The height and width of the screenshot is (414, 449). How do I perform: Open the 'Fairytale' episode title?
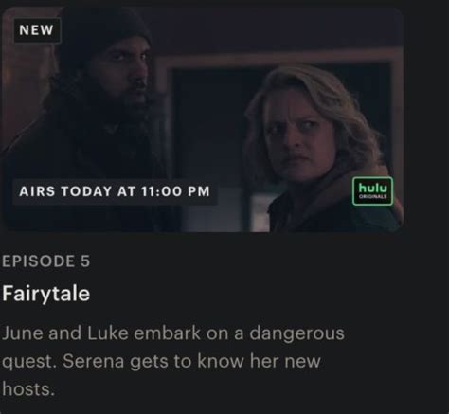pos(46,294)
